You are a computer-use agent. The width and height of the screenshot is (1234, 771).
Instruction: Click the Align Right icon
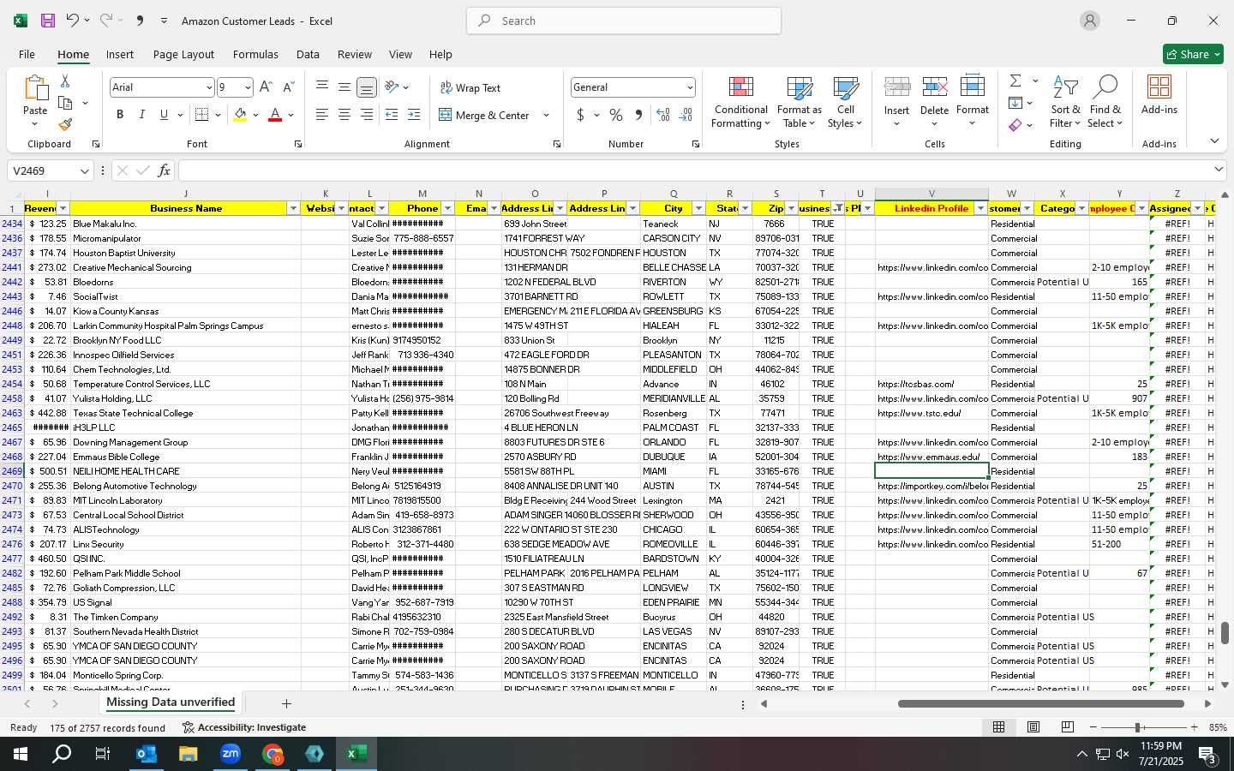click(x=367, y=115)
